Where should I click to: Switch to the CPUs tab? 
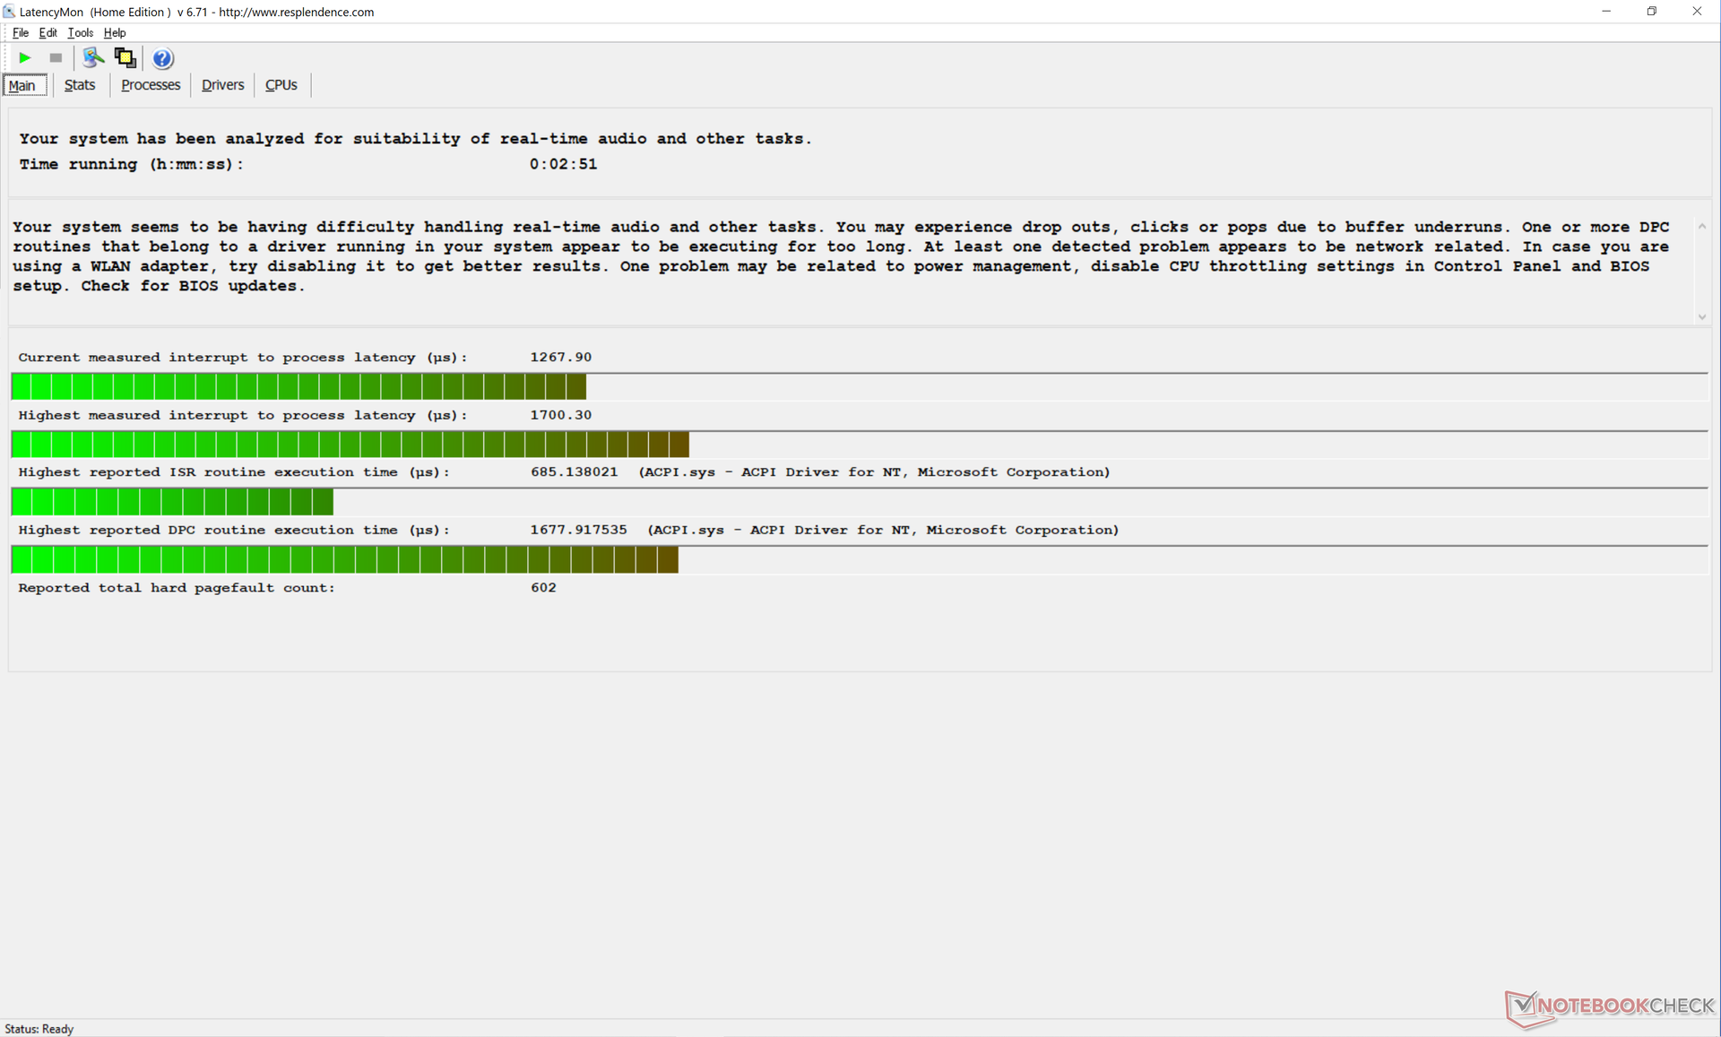pos(281,85)
